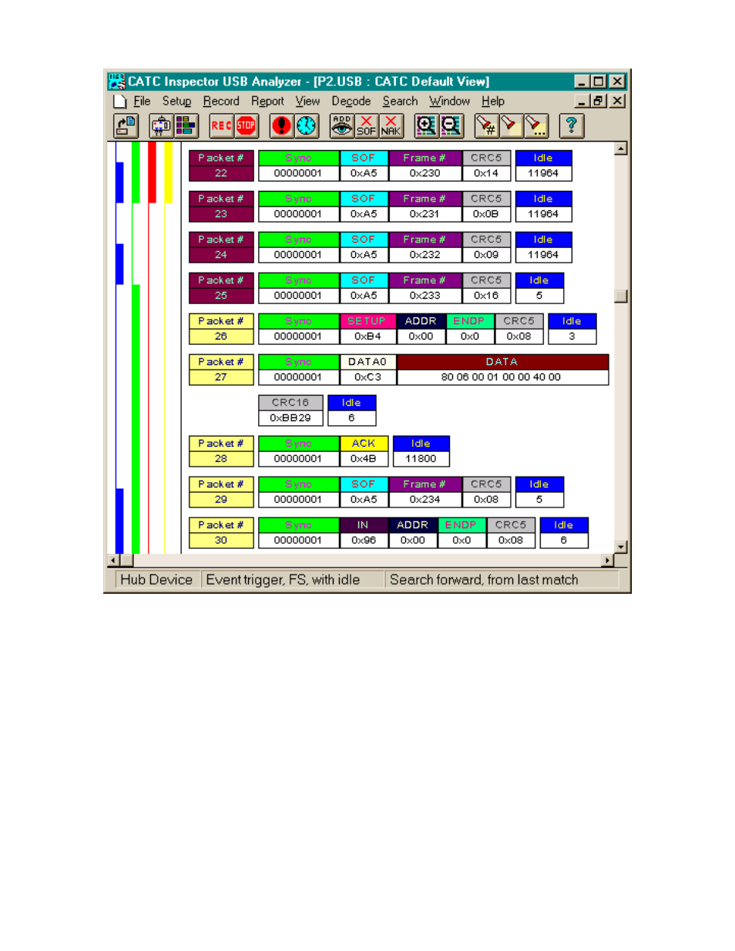Click ADDR 0x00 field in packet 26
Viewport: 735px width, 951px height.
click(421, 329)
